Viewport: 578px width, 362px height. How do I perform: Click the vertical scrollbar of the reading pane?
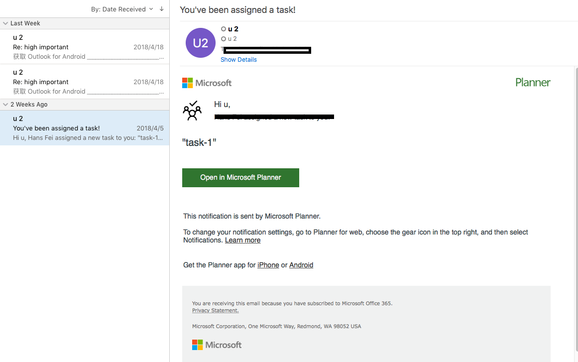tap(576, 210)
